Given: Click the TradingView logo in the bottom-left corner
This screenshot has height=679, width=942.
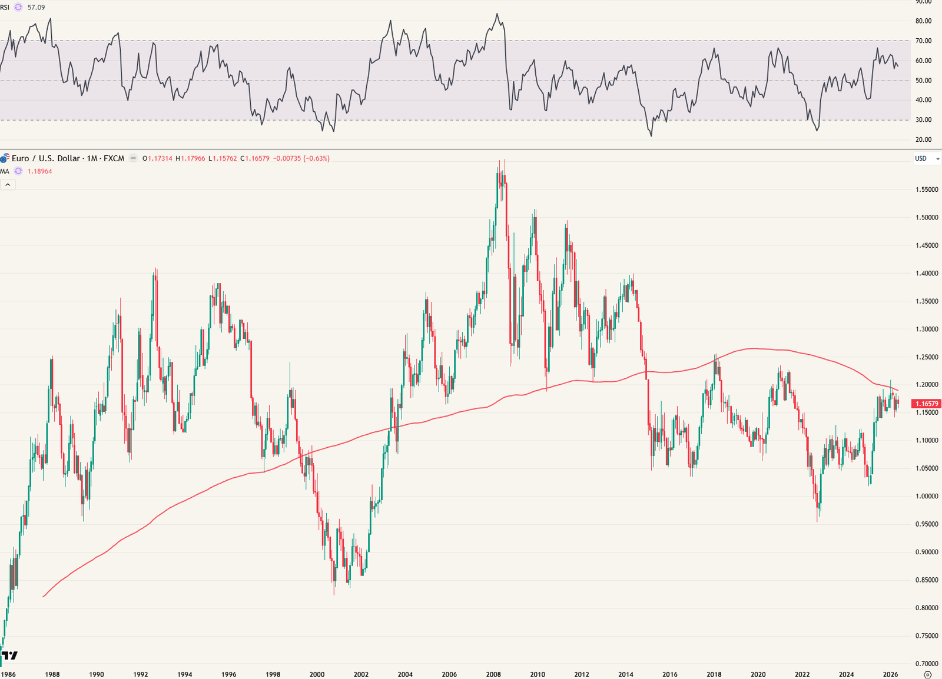Looking at the screenshot, I should point(9,655).
